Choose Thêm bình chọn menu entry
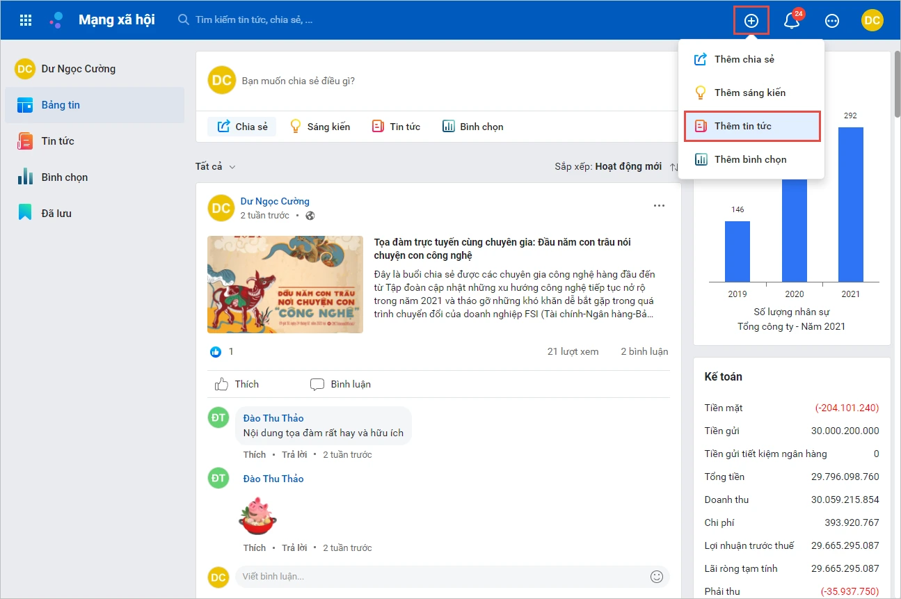 [x=751, y=159]
